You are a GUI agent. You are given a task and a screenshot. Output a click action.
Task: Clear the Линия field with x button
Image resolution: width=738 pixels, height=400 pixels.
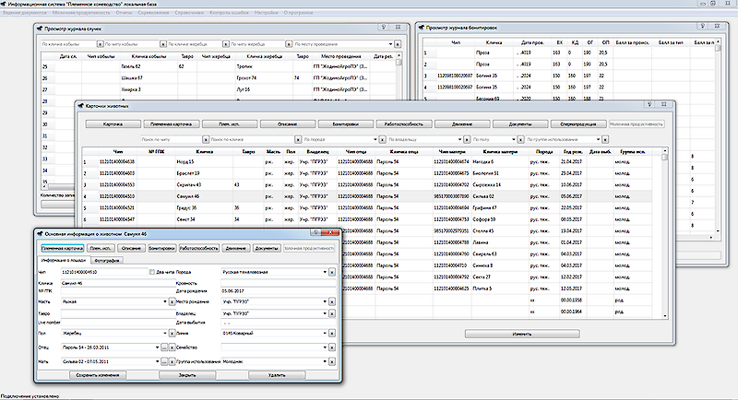click(332, 334)
